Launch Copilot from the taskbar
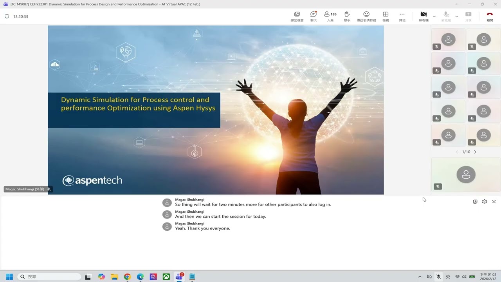The width and height of the screenshot is (501, 282). tap(101, 277)
